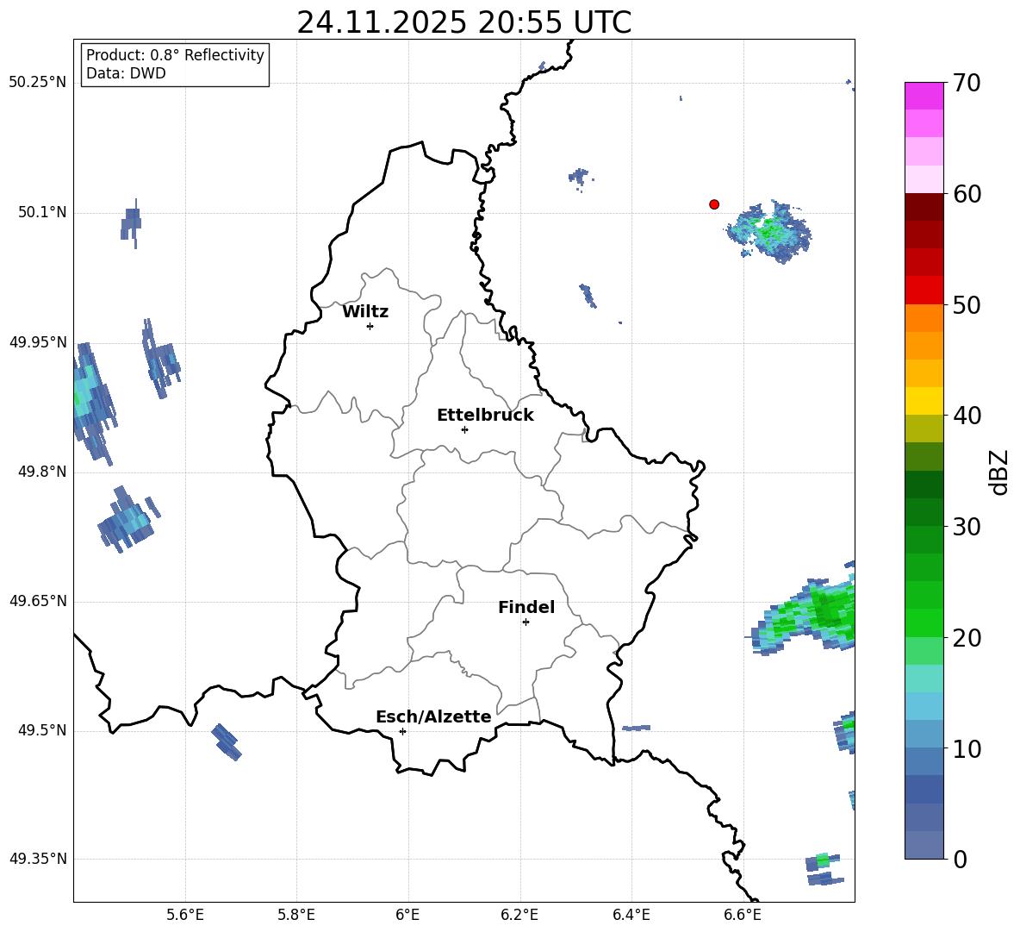This screenshot has width=1020, height=932.
Task: Click the Findel station cross marker
Action: pyautogui.click(x=526, y=622)
